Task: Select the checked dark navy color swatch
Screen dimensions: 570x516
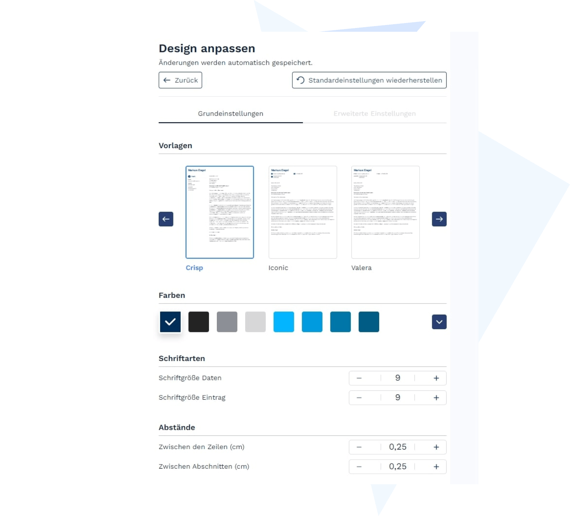Action: (170, 322)
